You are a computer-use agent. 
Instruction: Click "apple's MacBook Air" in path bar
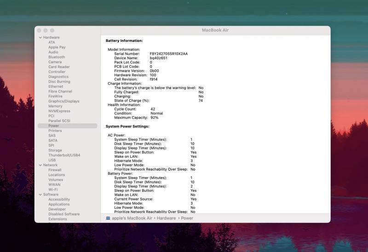pos(132,218)
